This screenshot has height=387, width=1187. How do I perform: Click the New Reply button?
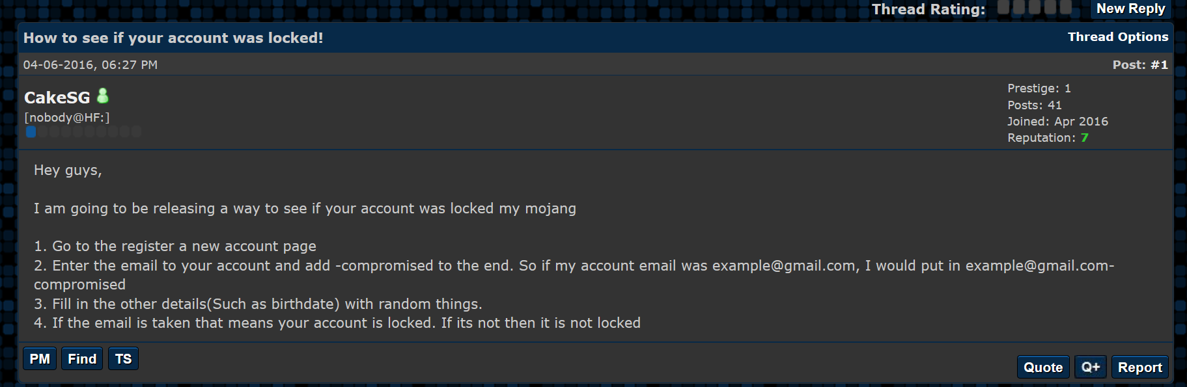[x=1130, y=8]
